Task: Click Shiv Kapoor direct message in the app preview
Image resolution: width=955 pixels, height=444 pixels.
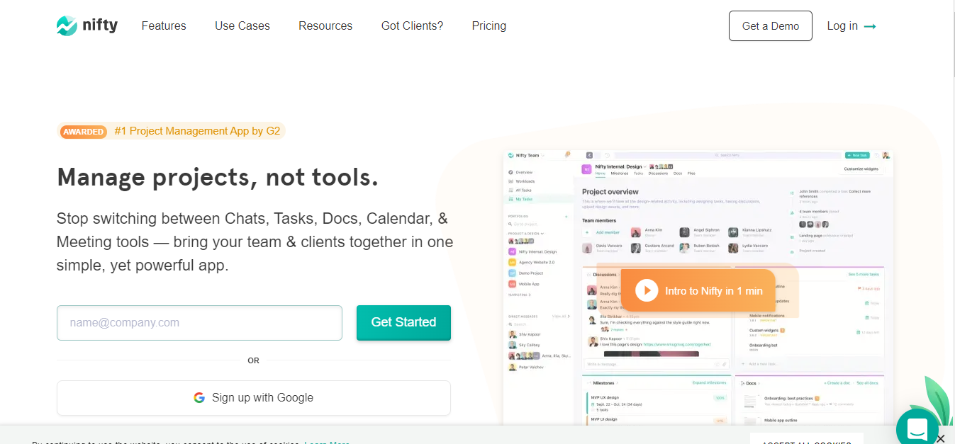Action: coord(525,334)
